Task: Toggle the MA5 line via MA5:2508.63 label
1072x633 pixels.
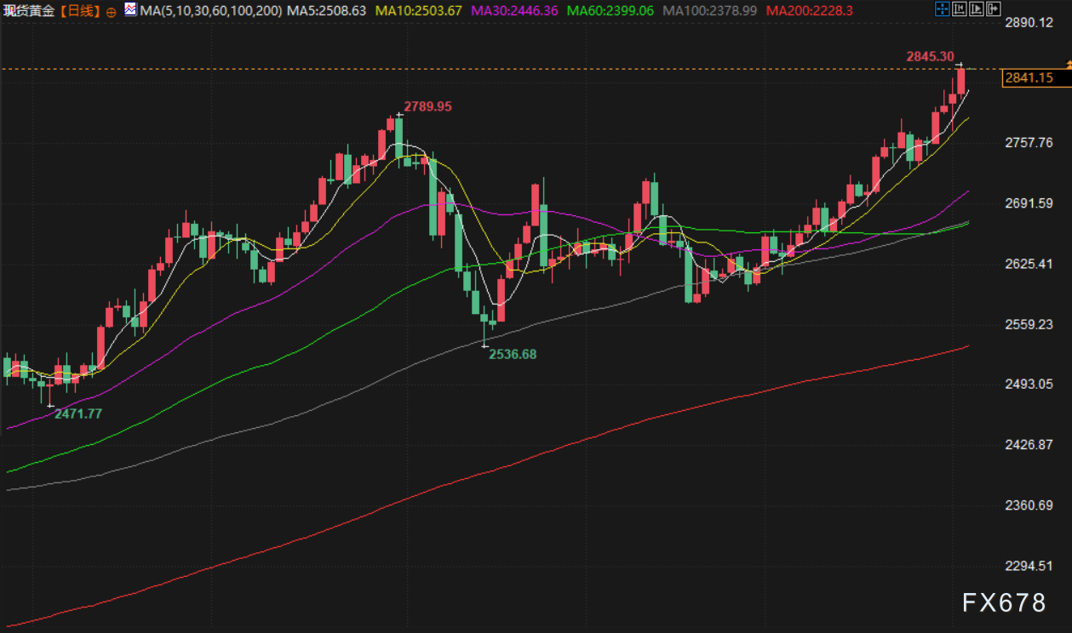Action: (x=327, y=11)
